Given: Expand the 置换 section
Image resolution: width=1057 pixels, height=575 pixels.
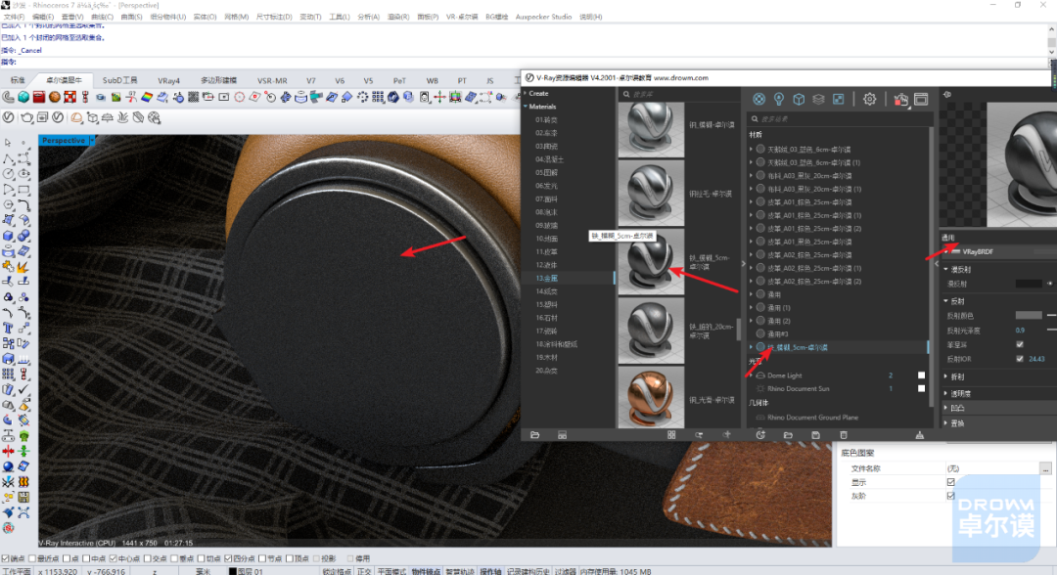Looking at the screenshot, I should tap(945, 423).
